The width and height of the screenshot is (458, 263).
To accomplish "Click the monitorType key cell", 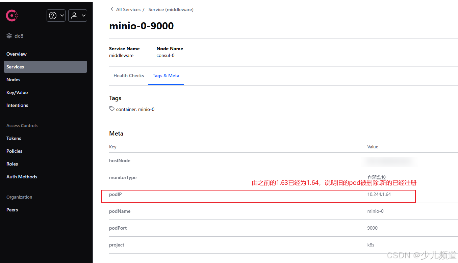I will click(x=123, y=177).
